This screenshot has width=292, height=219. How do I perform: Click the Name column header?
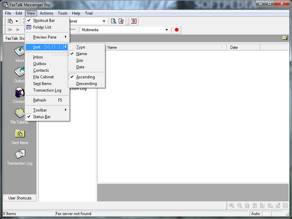tap(166, 47)
